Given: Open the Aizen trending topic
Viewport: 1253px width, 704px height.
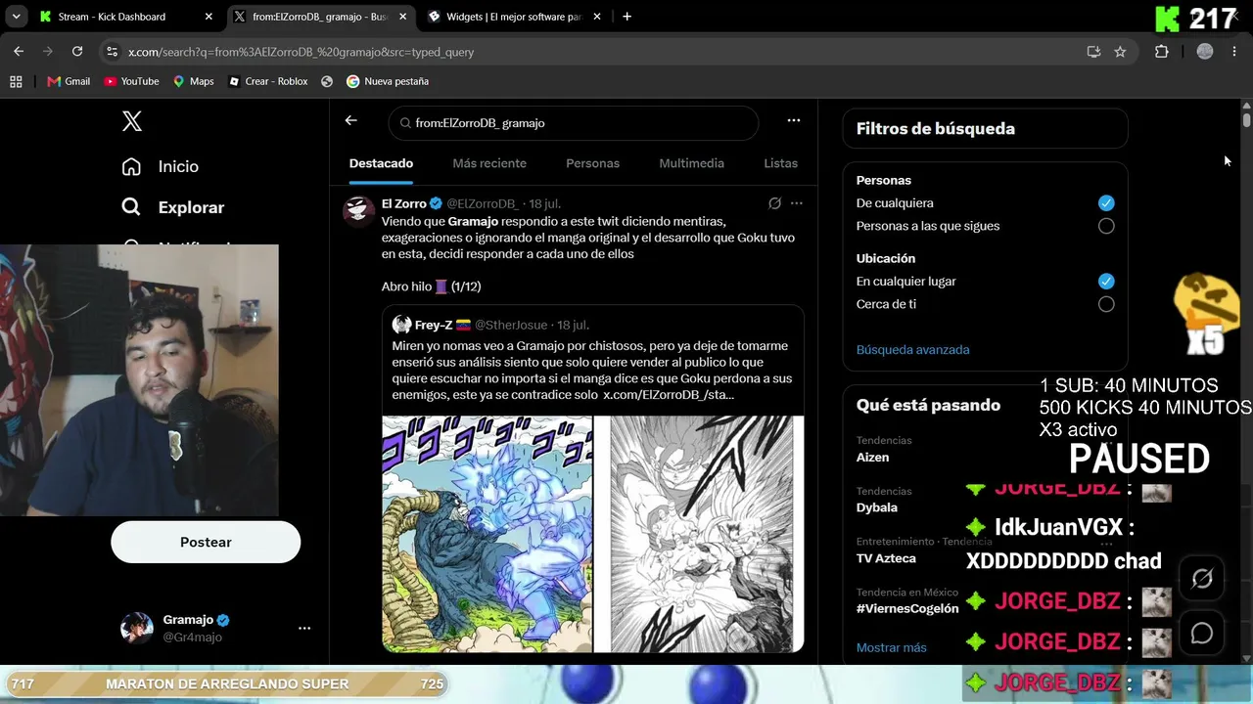Looking at the screenshot, I should [x=872, y=457].
